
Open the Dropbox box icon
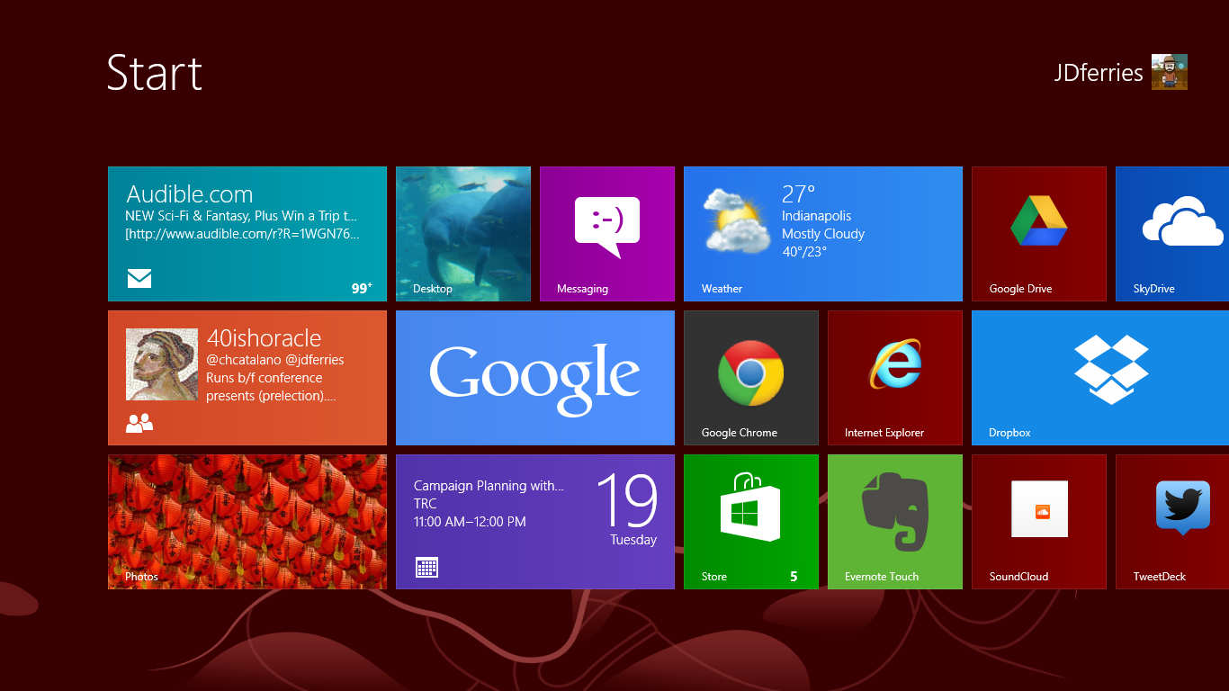point(1111,369)
